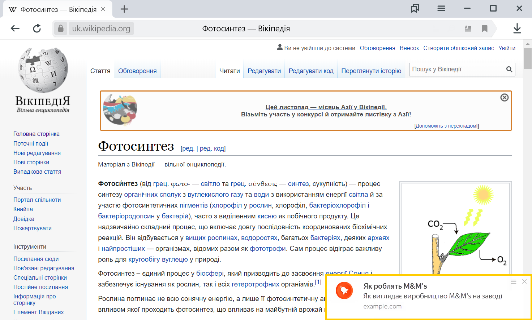Click Візьміть участь у конкурсі banner link
The height and width of the screenshot is (320, 532).
click(x=326, y=114)
